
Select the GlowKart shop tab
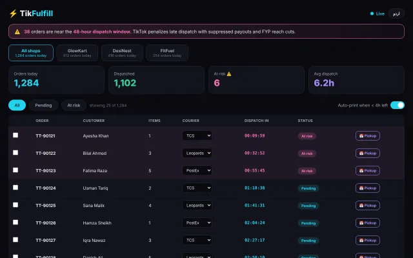pyautogui.click(x=77, y=53)
